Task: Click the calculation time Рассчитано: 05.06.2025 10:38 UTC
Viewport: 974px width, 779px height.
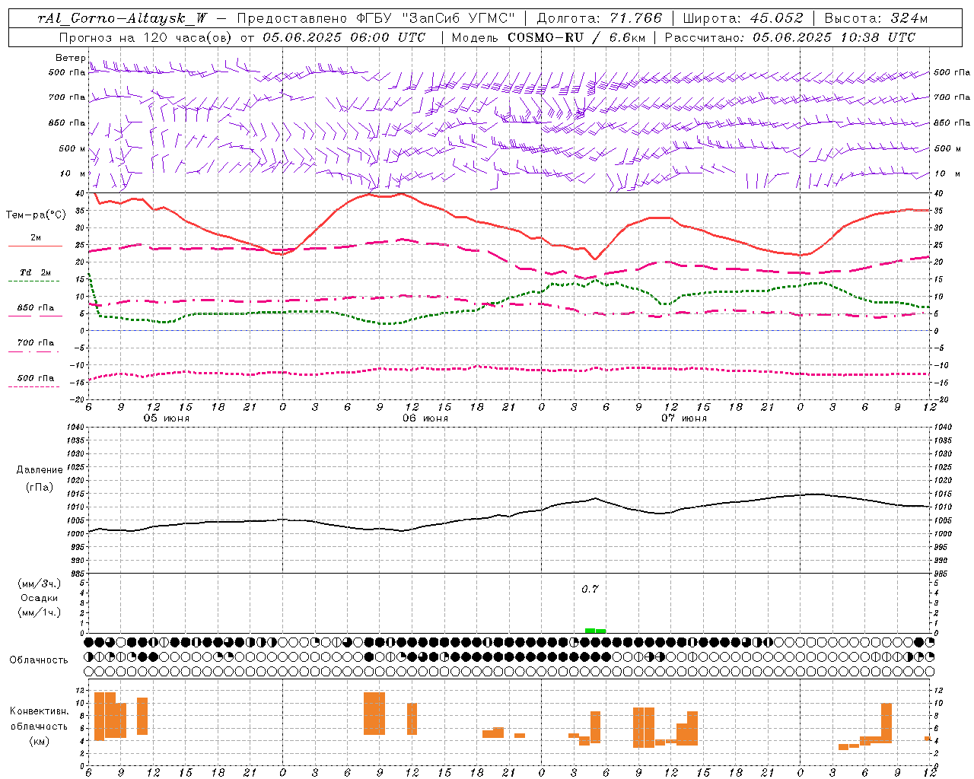Action: coord(790,37)
